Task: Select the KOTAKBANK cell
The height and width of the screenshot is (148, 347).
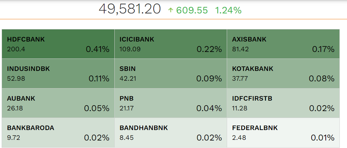Action: pyautogui.click(x=283, y=74)
